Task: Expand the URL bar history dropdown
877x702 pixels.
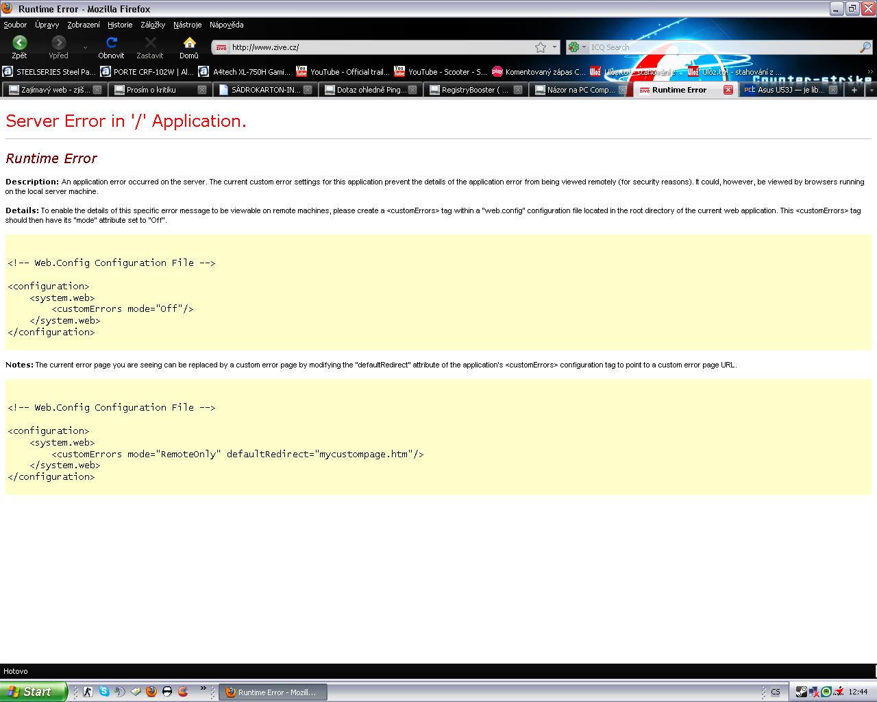Action: click(x=554, y=47)
